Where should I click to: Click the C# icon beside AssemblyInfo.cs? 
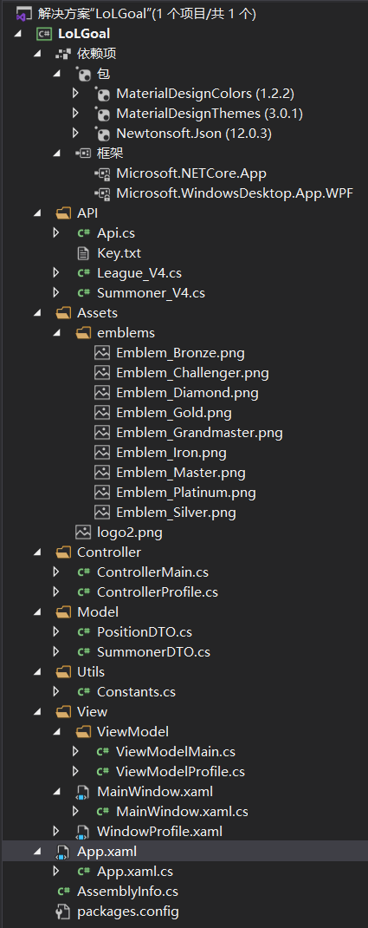tap(64, 892)
